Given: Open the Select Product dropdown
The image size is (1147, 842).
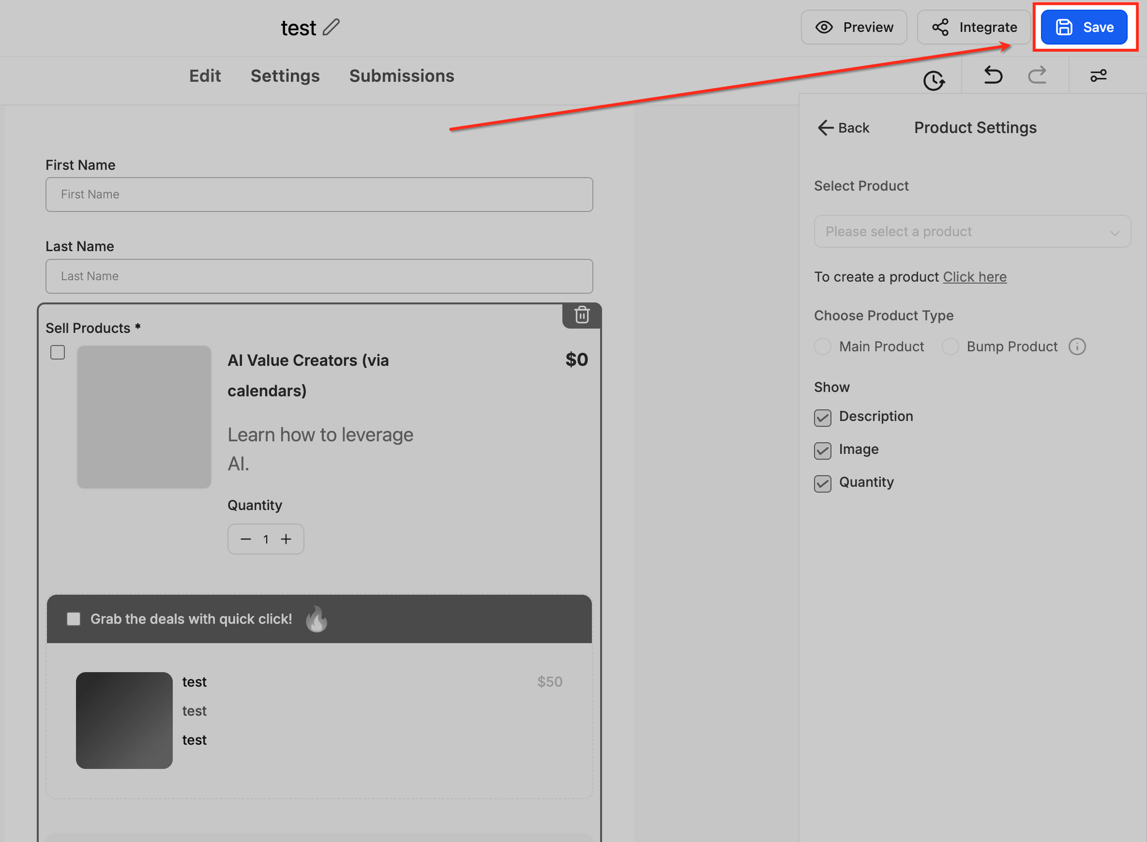Looking at the screenshot, I should click(x=972, y=231).
